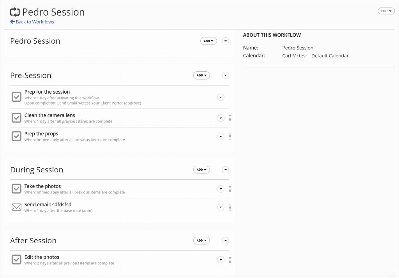The height and width of the screenshot is (278, 399).
Task: Click the back arrow icon before Back to Workflows
Action: tap(13, 21)
